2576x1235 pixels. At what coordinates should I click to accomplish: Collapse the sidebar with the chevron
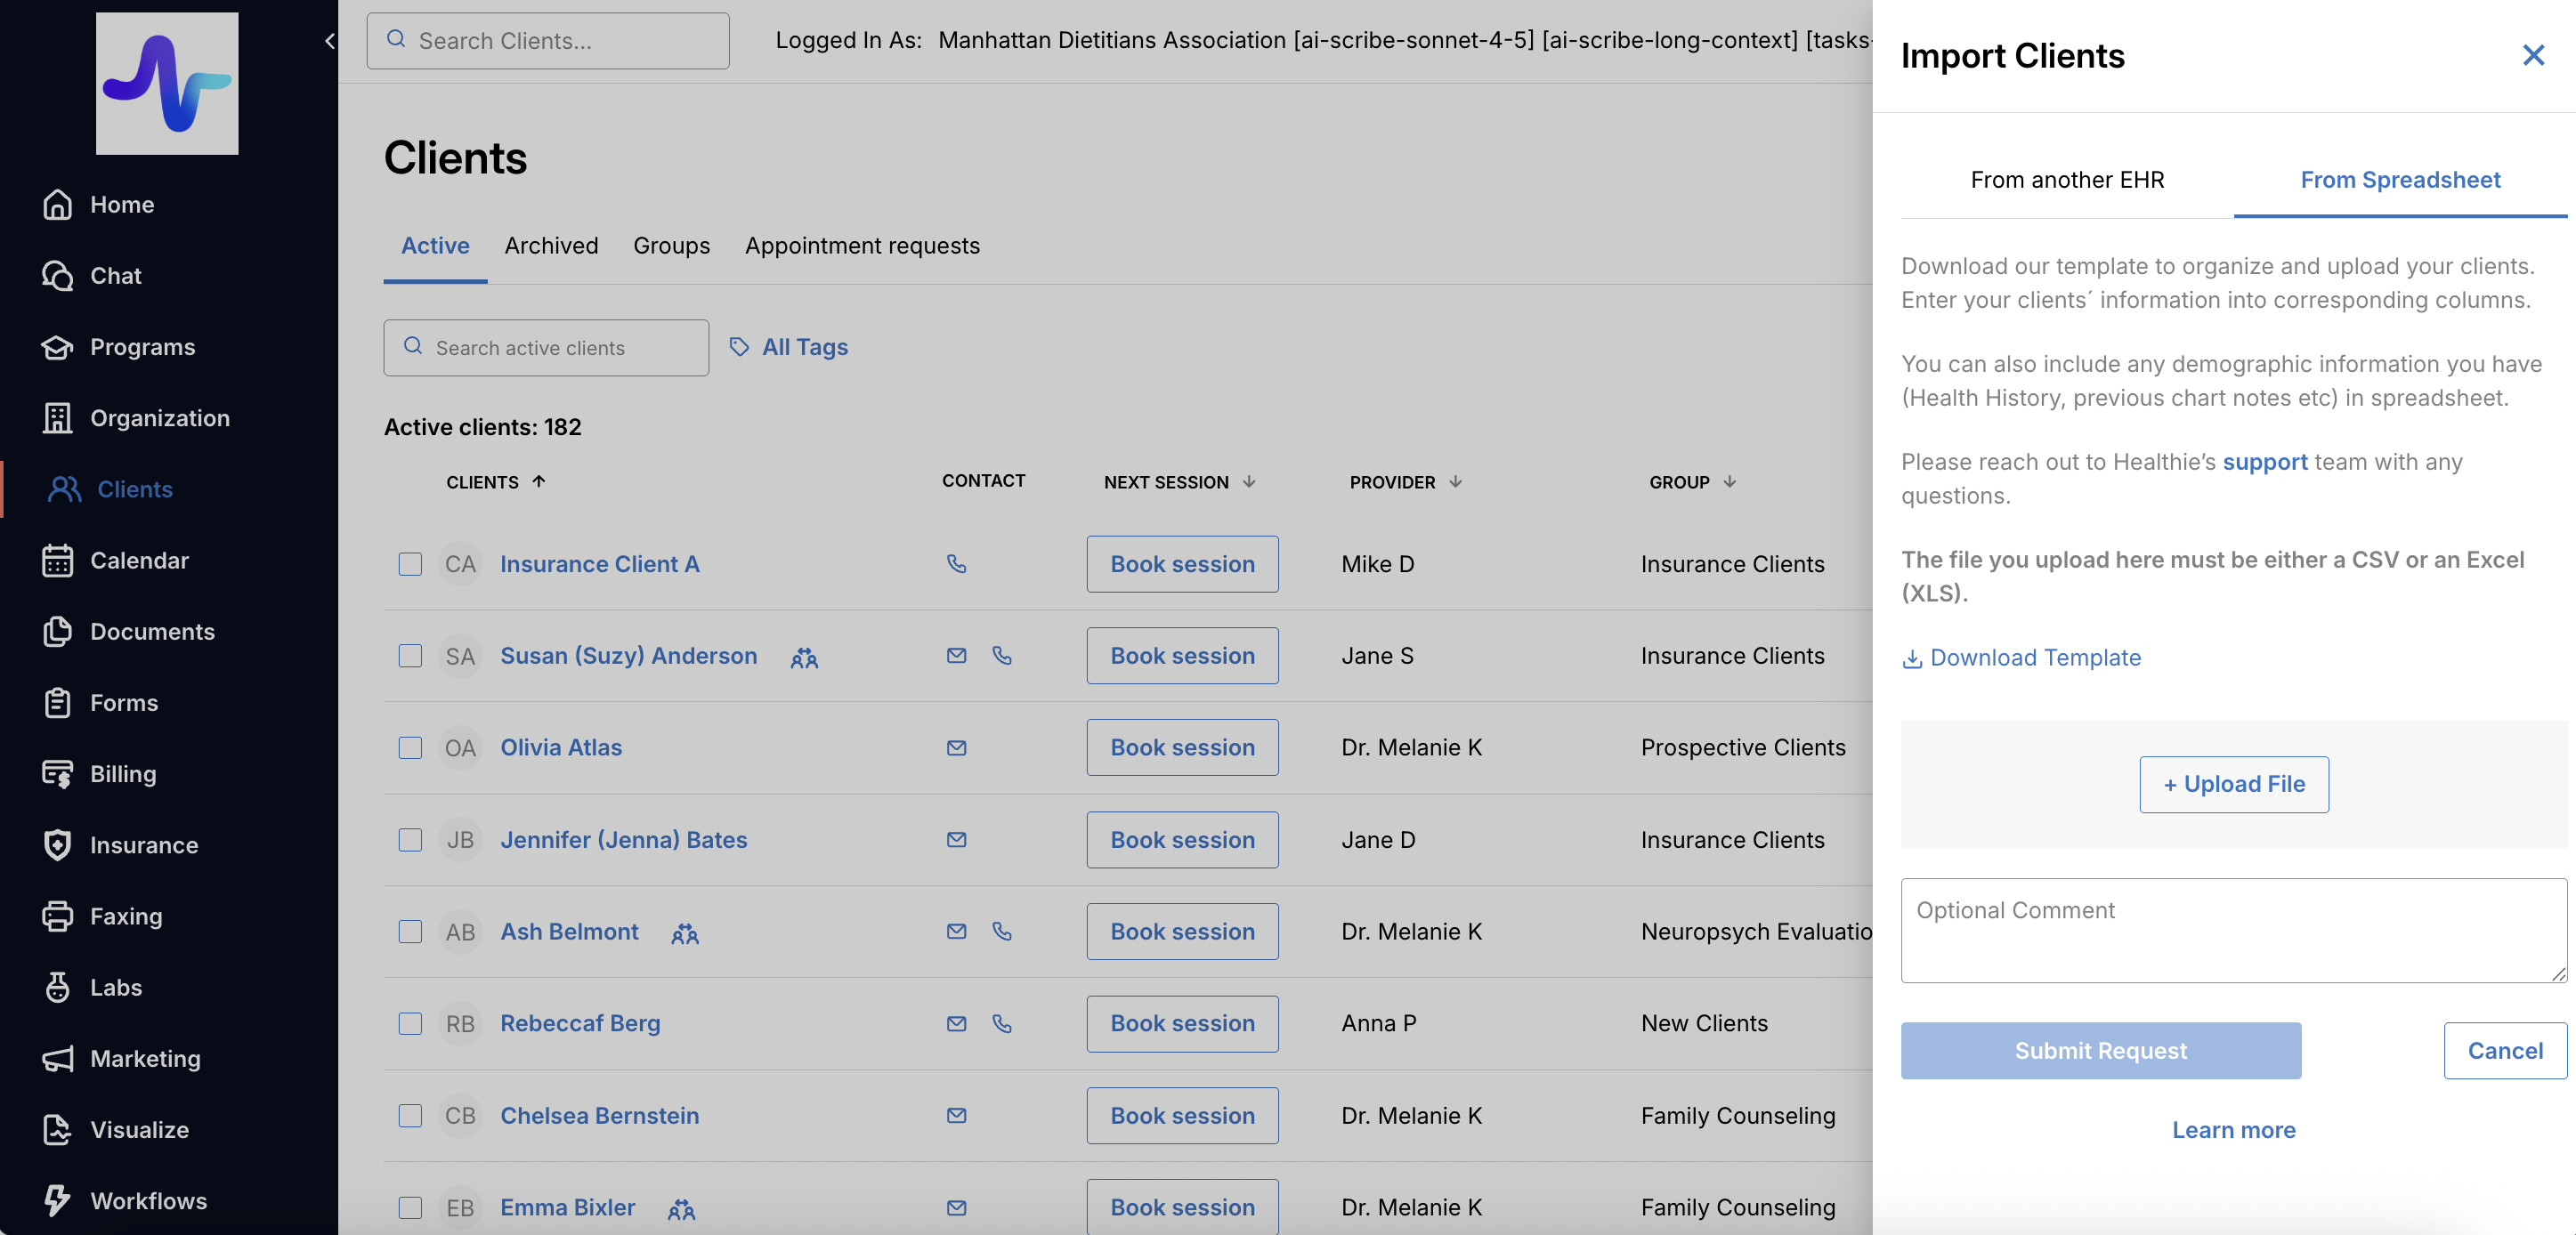tap(329, 41)
